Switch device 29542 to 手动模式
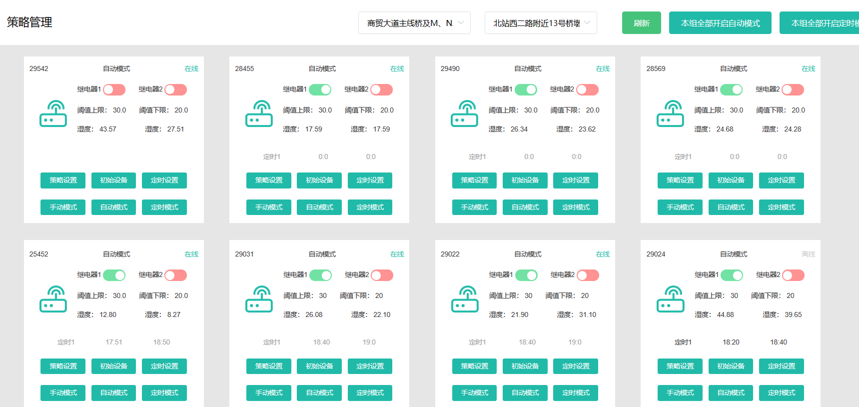859x407 pixels. (x=63, y=207)
